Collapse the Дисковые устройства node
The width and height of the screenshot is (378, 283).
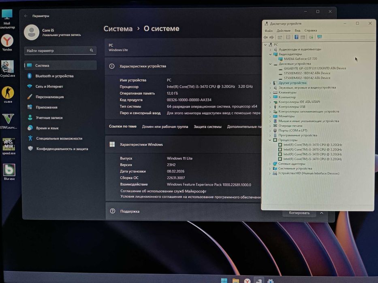coord(270,64)
